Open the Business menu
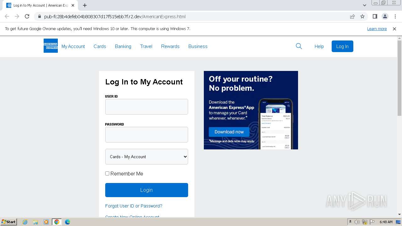This screenshot has height=226, width=402. (198, 46)
